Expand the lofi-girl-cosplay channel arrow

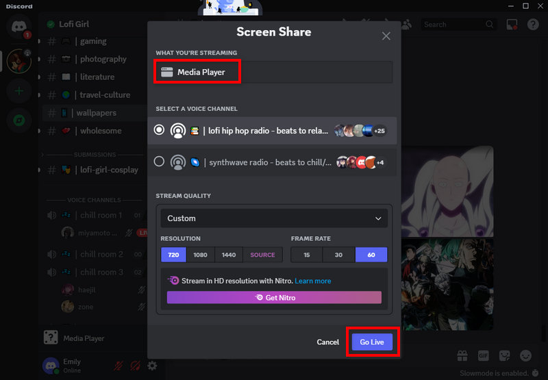(x=39, y=170)
